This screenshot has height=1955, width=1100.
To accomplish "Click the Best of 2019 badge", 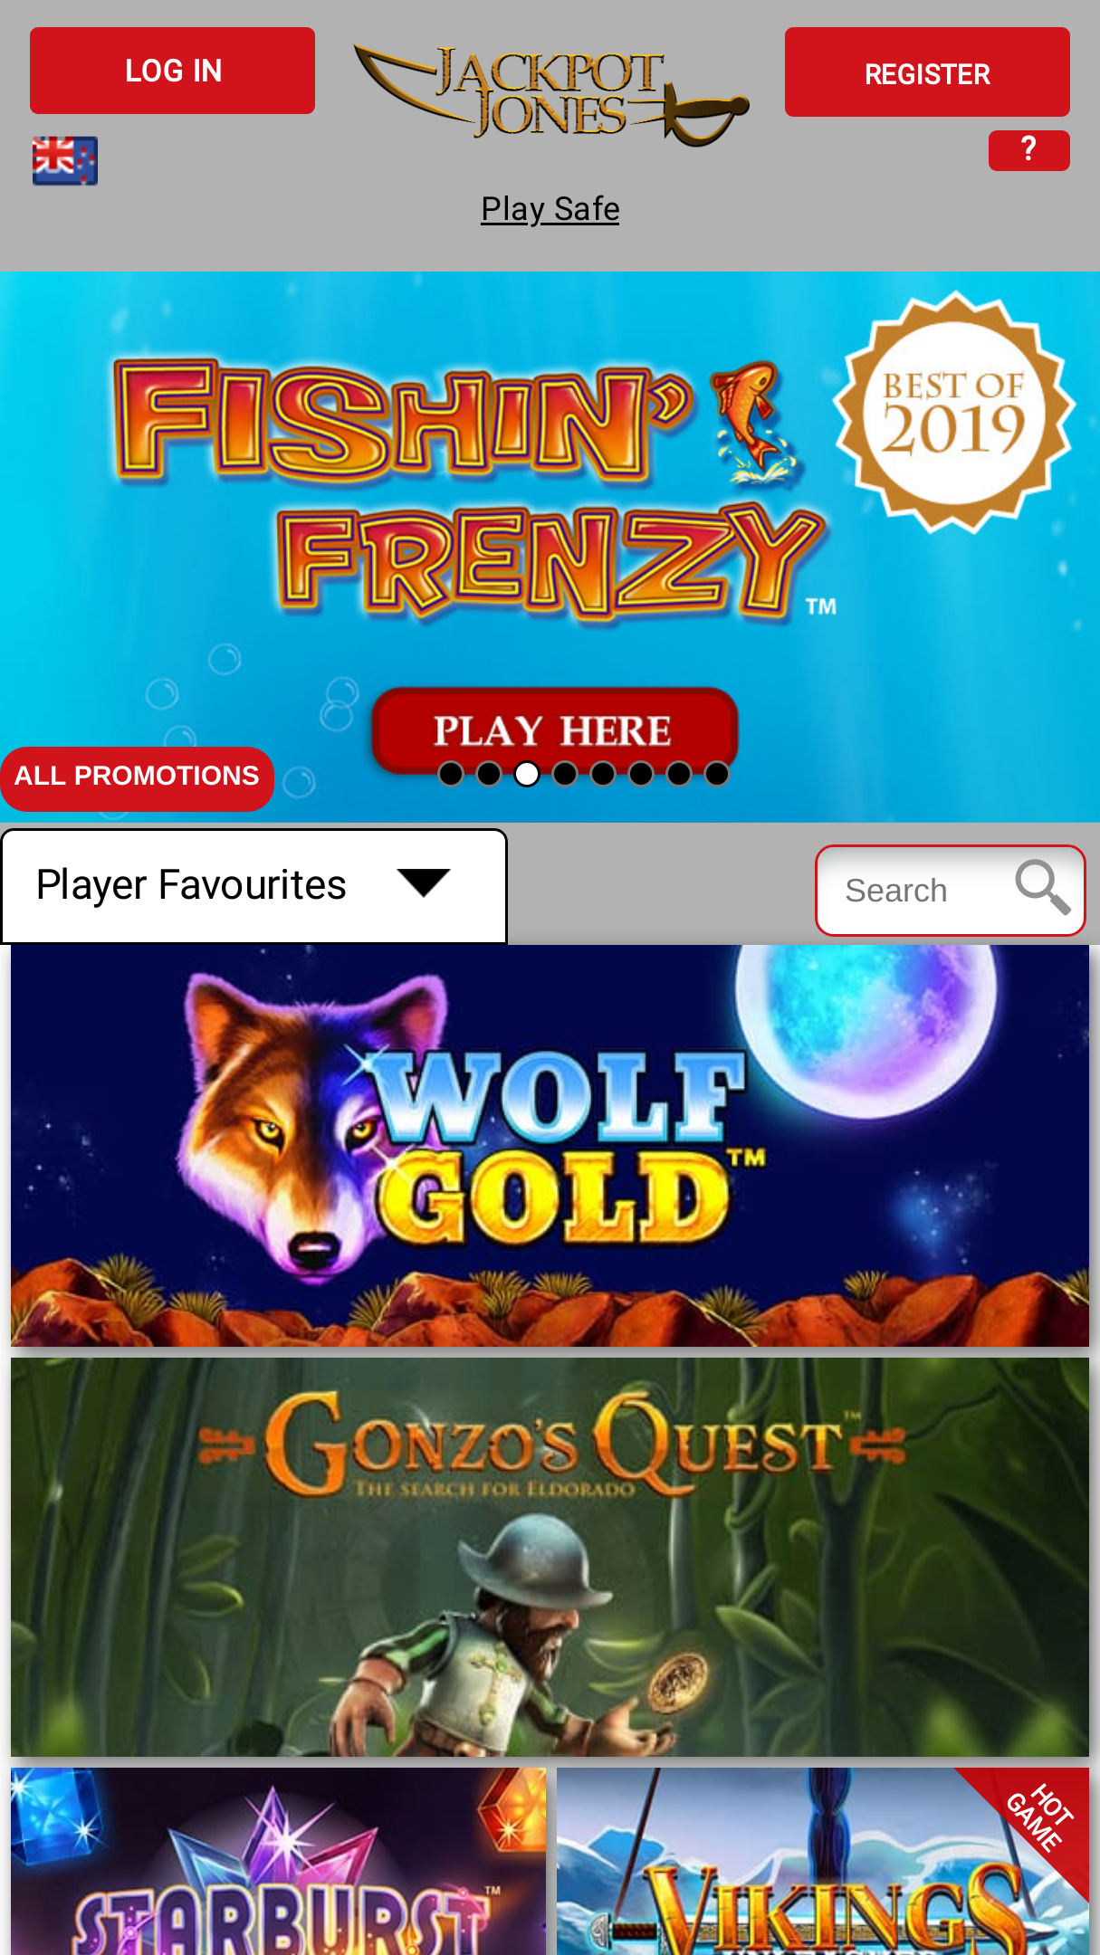I will click(954, 413).
